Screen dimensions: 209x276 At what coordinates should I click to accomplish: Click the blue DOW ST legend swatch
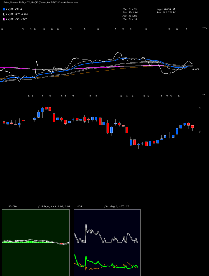point(5,10)
